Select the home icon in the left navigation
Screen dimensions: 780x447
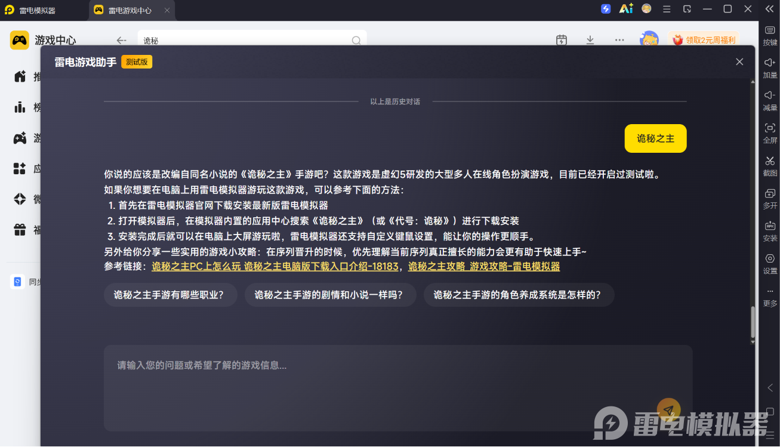20,76
